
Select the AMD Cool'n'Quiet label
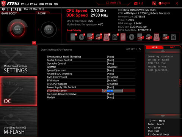[x=57, y=77]
